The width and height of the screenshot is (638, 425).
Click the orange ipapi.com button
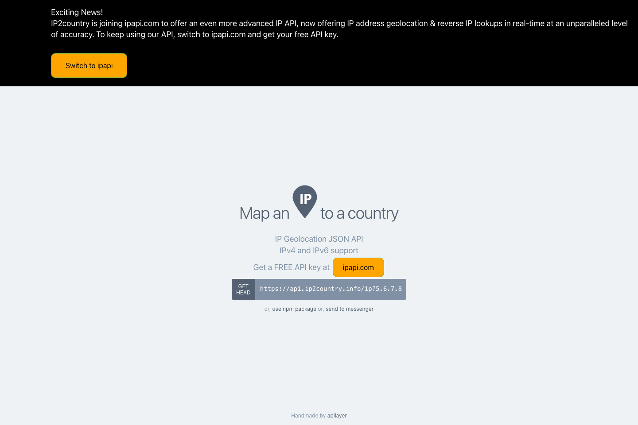pyautogui.click(x=358, y=267)
